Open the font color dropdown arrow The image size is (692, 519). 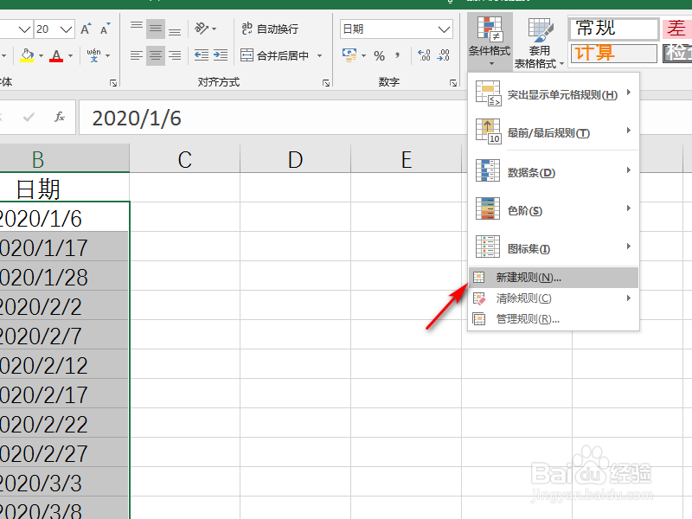click(71, 55)
